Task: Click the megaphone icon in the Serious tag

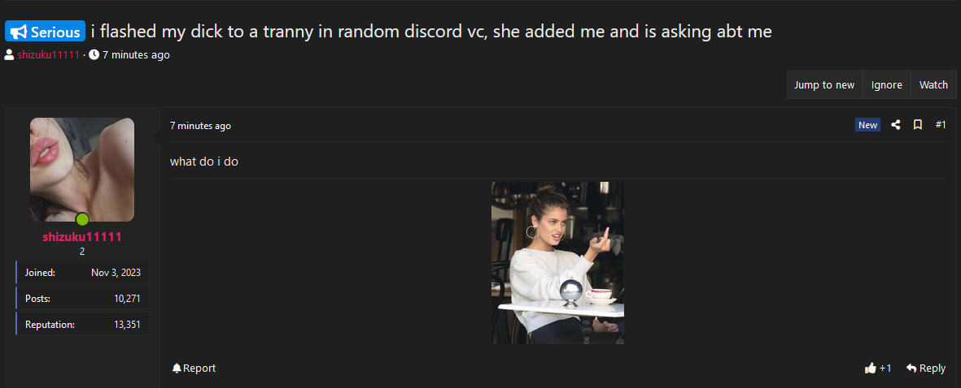Action: tap(19, 32)
